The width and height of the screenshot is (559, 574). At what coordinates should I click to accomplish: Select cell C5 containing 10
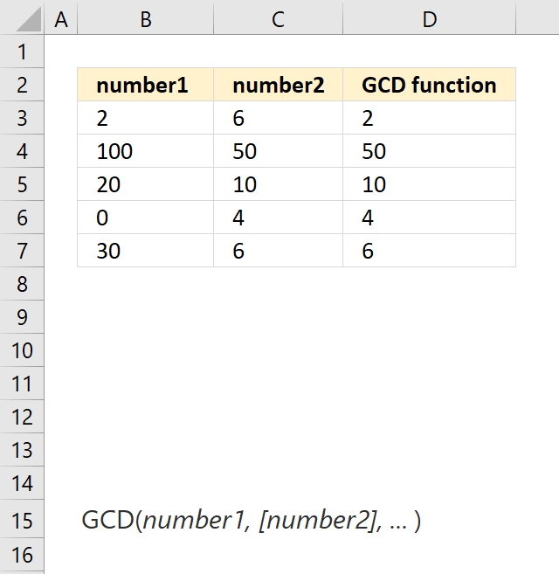point(279,184)
